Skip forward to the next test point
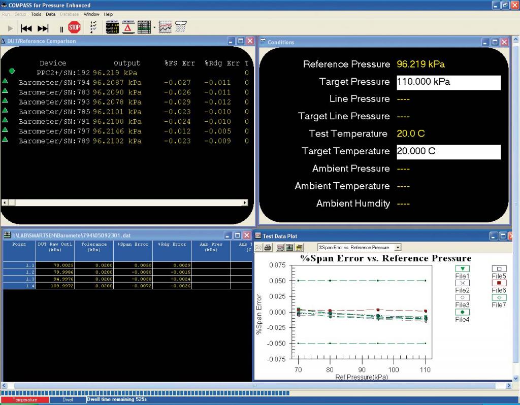This screenshot has height=405, width=520. tap(43, 28)
